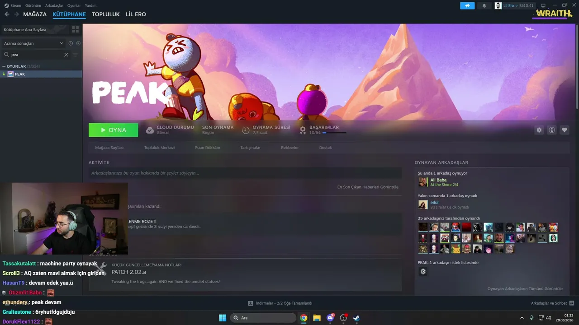Viewport: 579px width, 325px height.
Task: Open the Görünüm menu
Action: 33,5
